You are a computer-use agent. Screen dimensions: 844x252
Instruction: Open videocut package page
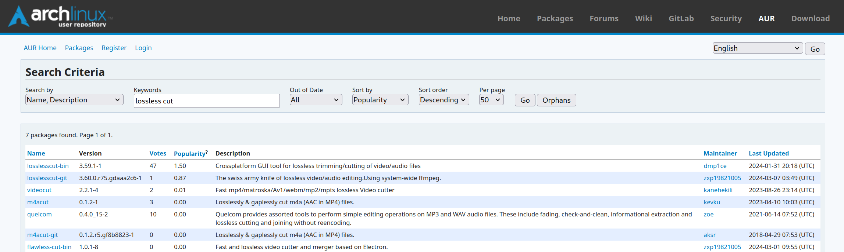click(x=39, y=190)
